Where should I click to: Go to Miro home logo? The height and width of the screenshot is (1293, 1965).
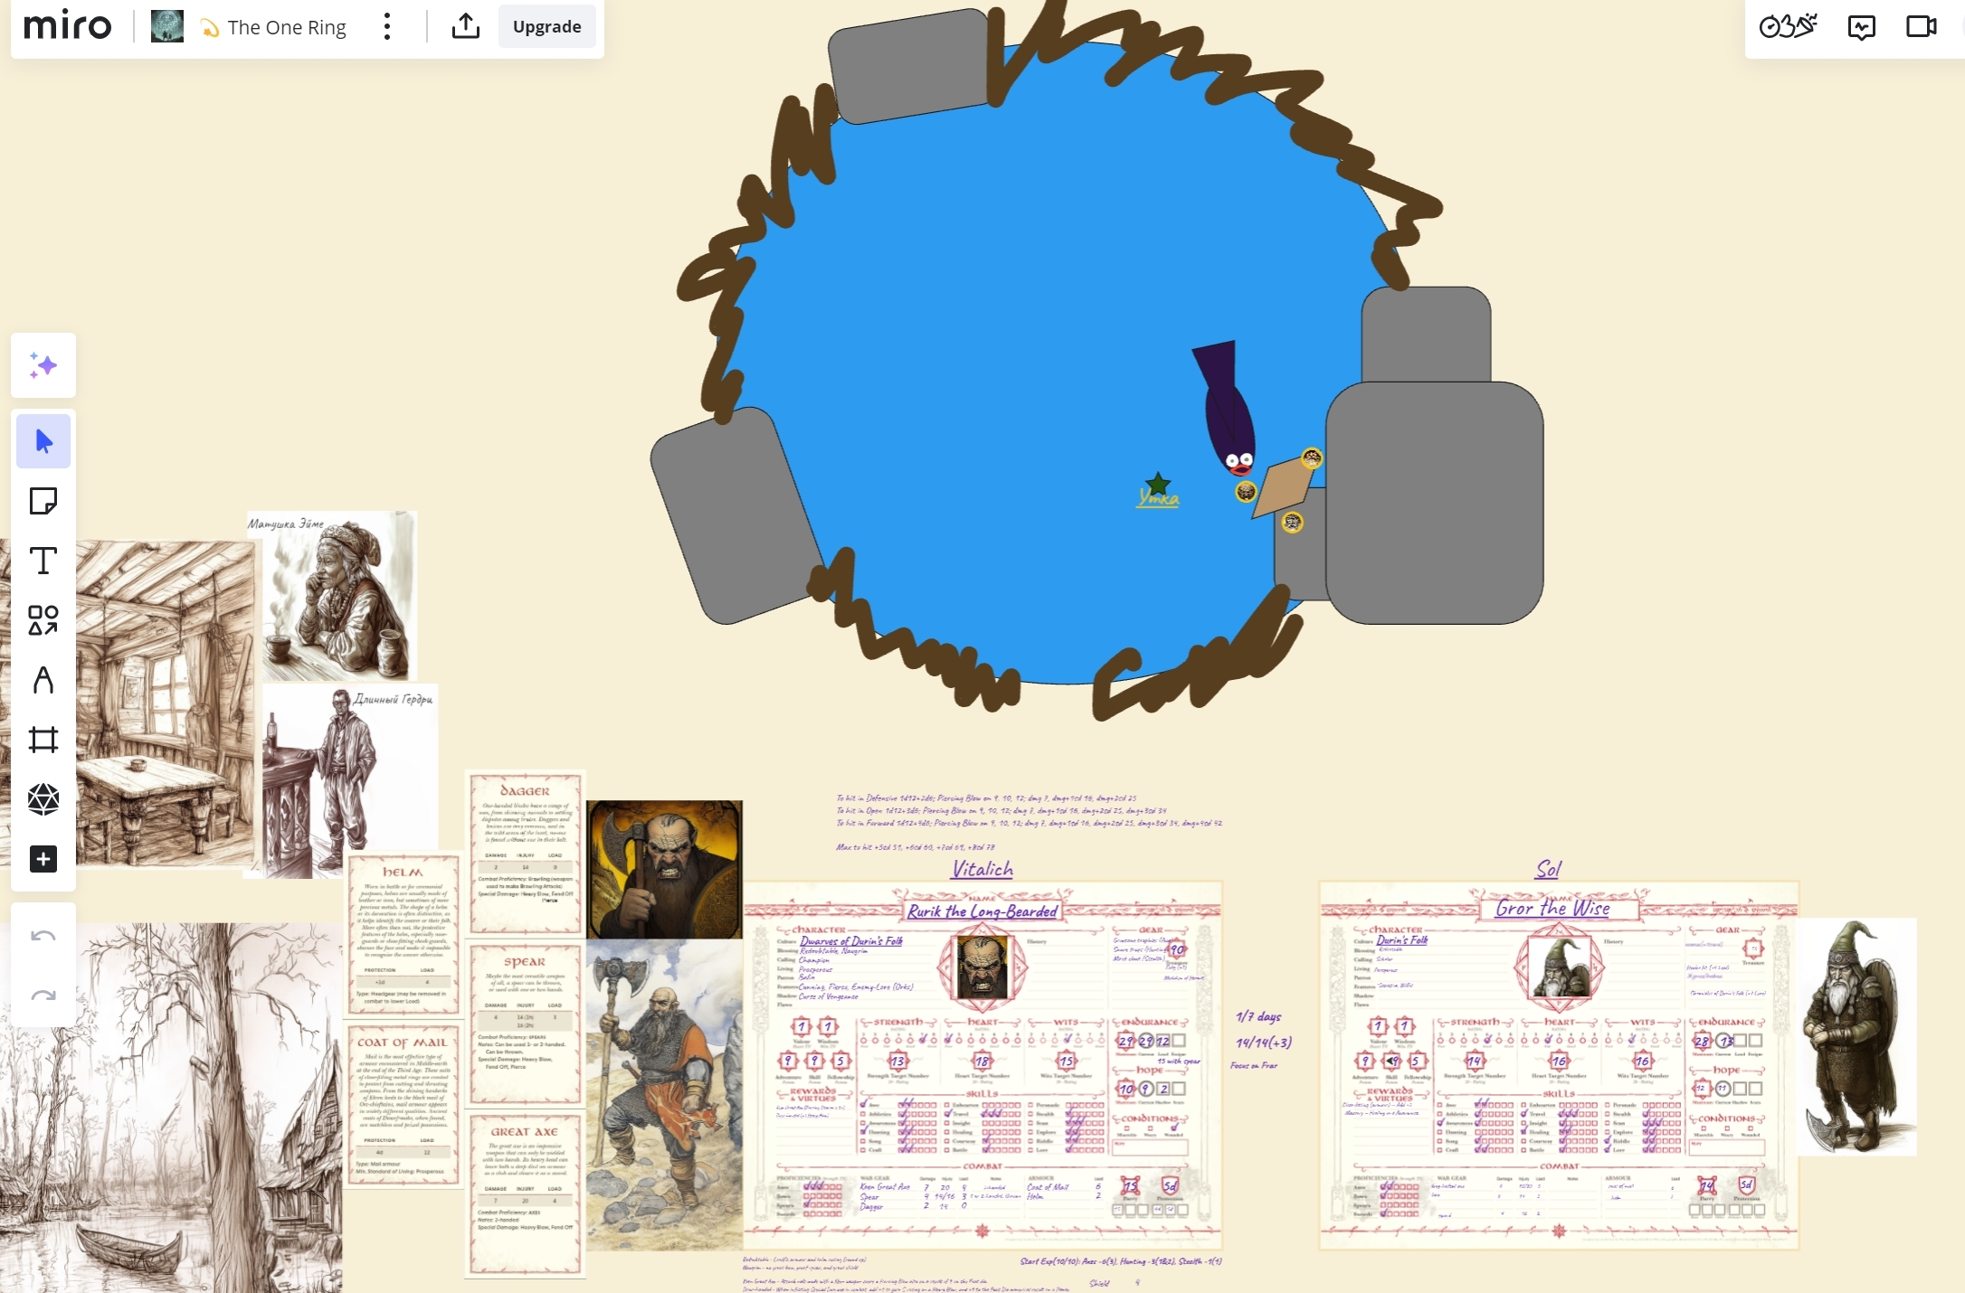tap(68, 27)
